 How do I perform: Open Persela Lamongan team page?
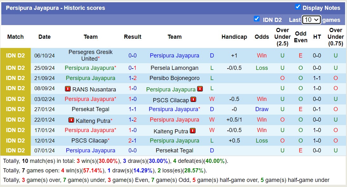coord(175,68)
